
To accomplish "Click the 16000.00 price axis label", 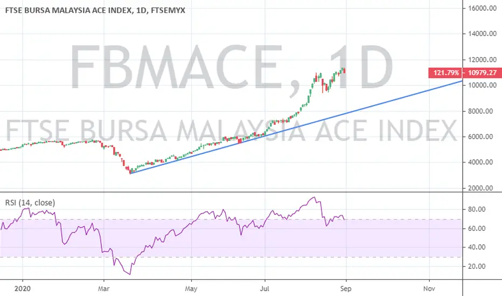I will (482, 8).
